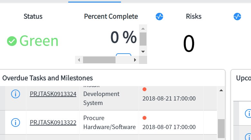Image resolution: width=251 pixels, height=140 pixels.
Task: Open the PRJTASK0913324 task link
Action: pyautogui.click(x=53, y=94)
